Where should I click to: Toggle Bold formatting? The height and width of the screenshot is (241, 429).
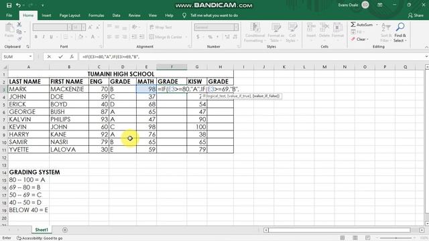36,37
